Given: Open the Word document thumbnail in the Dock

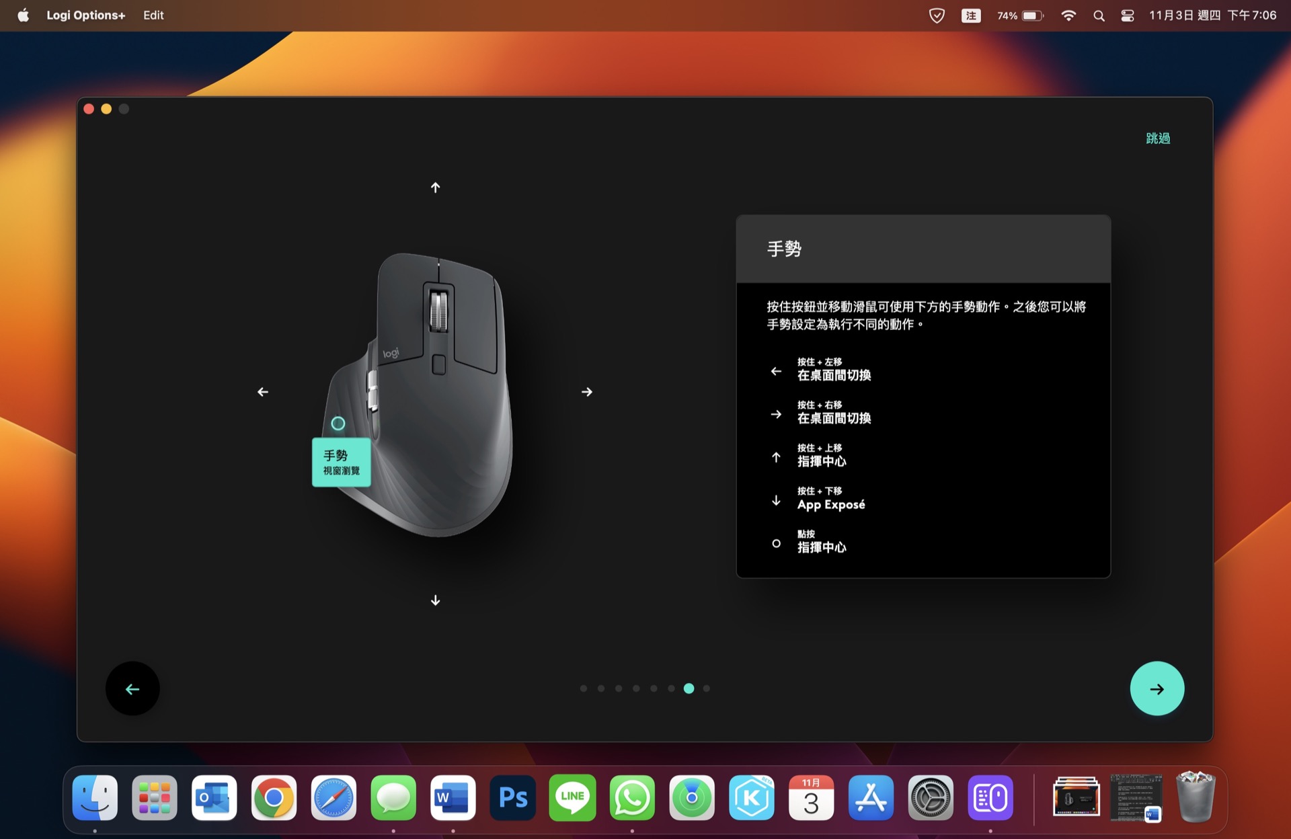Looking at the screenshot, I should pos(1136,798).
